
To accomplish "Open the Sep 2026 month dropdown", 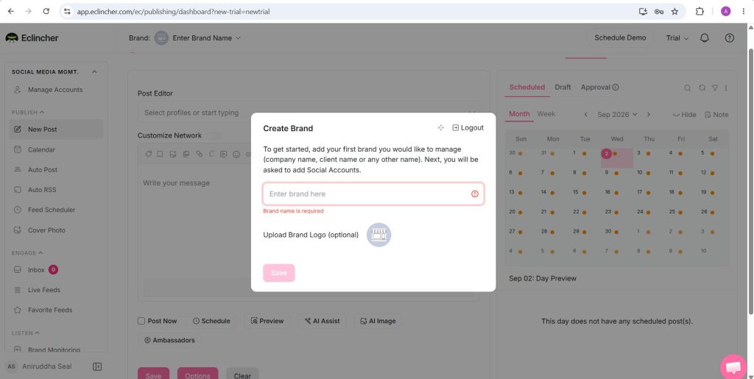I will 617,114.
